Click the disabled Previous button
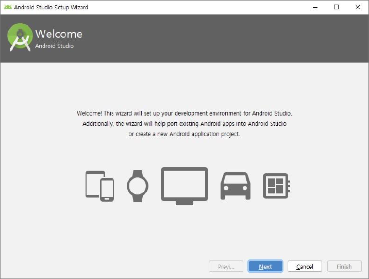This screenshot has width=369, height=279. [x=226, y=266]
